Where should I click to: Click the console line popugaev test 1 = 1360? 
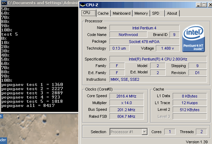click(x=32, y=85)
